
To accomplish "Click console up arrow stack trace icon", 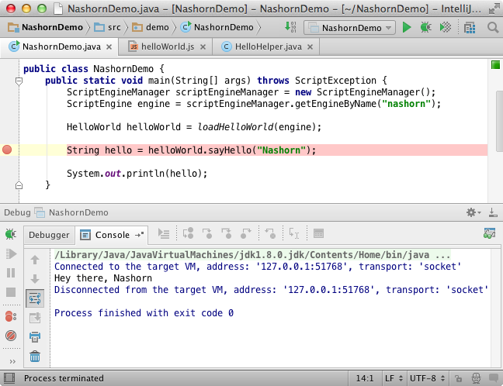I will pos(35,260).
